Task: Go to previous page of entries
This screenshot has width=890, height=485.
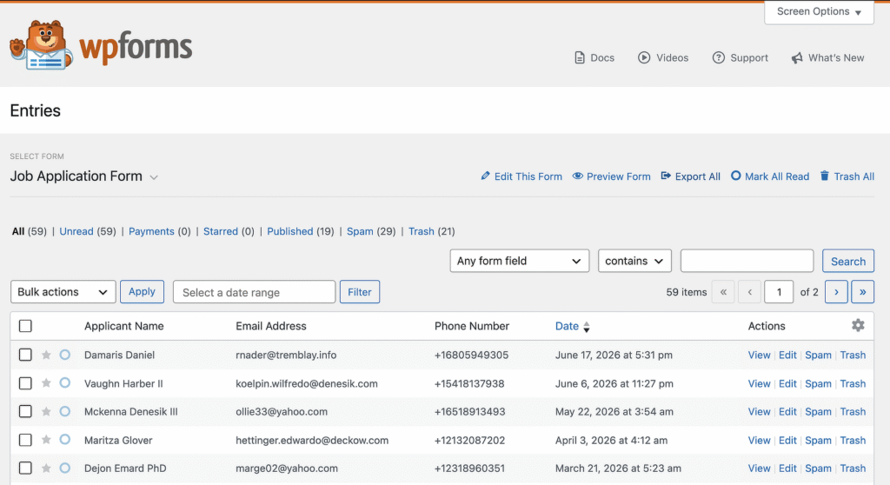Action: [750, 292]
